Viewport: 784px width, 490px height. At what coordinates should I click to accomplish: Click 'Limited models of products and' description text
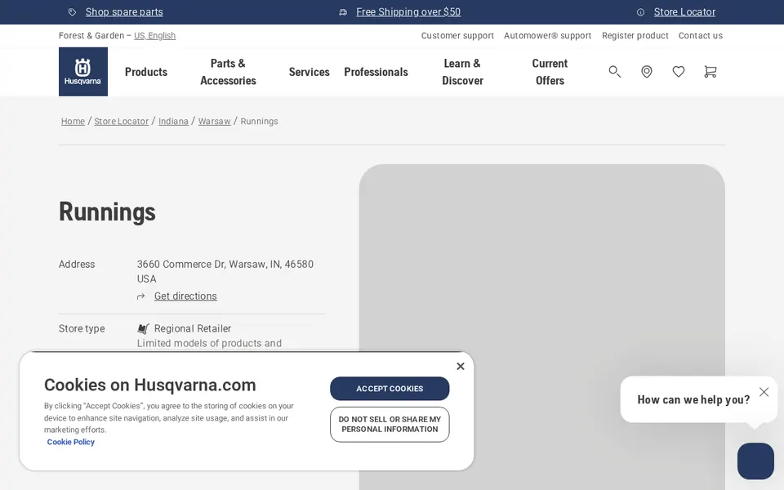(x=210, y=343)
